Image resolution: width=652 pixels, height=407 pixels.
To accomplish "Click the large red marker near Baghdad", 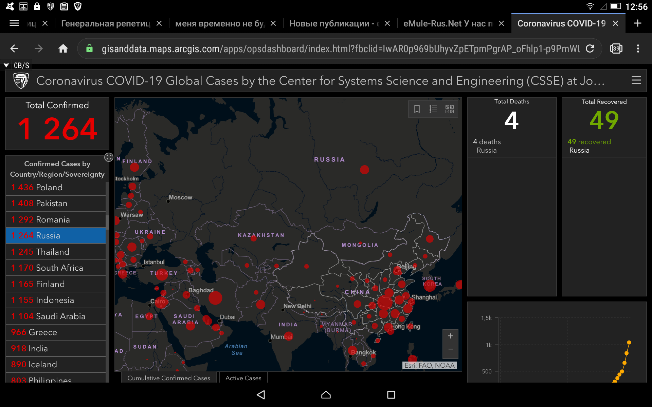I will click(x=215, y=298).
